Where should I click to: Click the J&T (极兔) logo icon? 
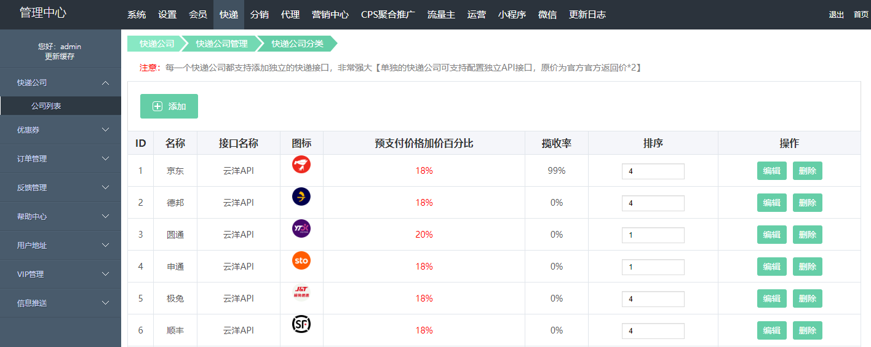pos(301,292)
